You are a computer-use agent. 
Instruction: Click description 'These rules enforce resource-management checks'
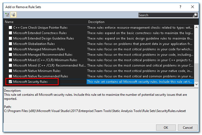point(140,28)
